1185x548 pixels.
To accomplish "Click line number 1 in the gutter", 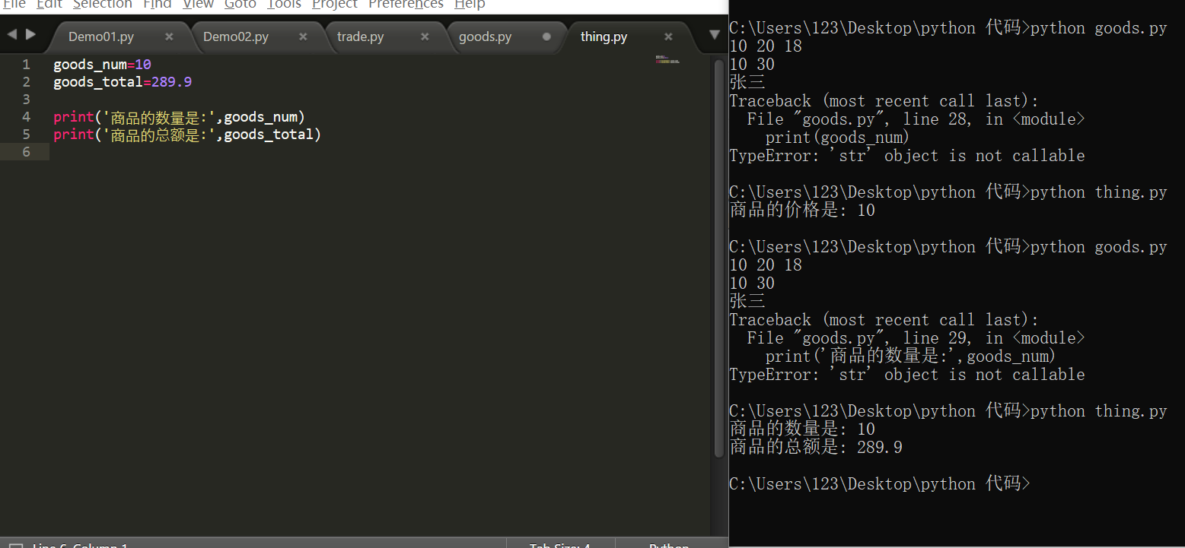I will (x=27, y=65).
